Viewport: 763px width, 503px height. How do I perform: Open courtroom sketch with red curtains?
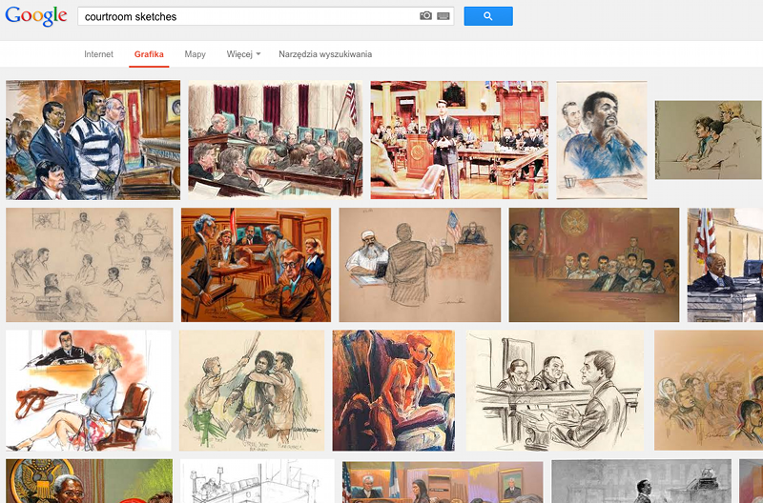(x=275, y=139)
